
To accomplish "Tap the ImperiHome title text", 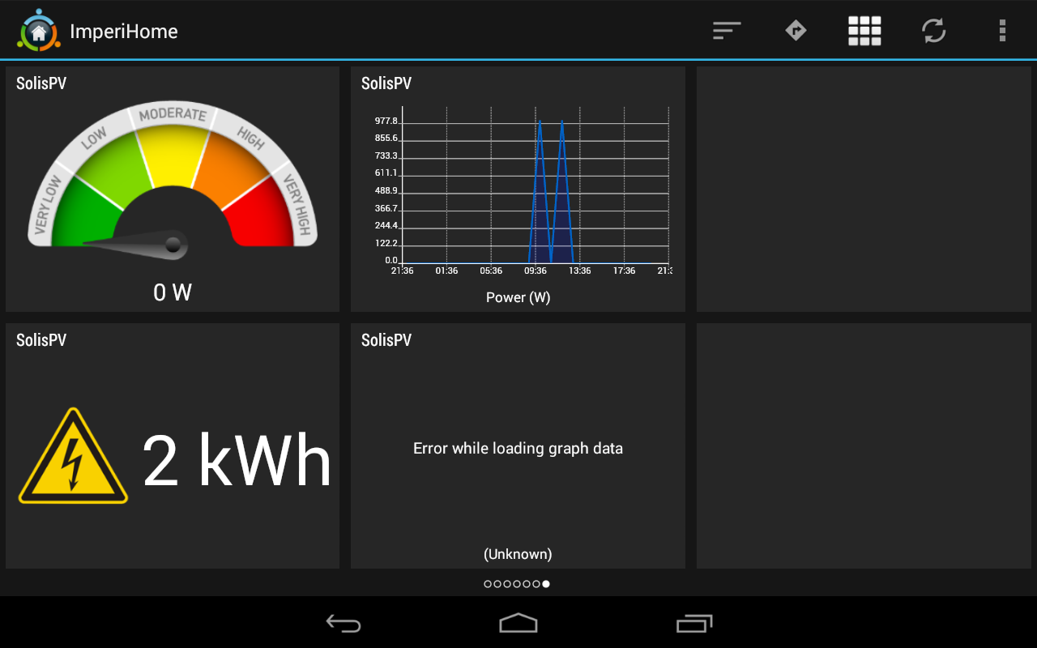I will [124, 32].
